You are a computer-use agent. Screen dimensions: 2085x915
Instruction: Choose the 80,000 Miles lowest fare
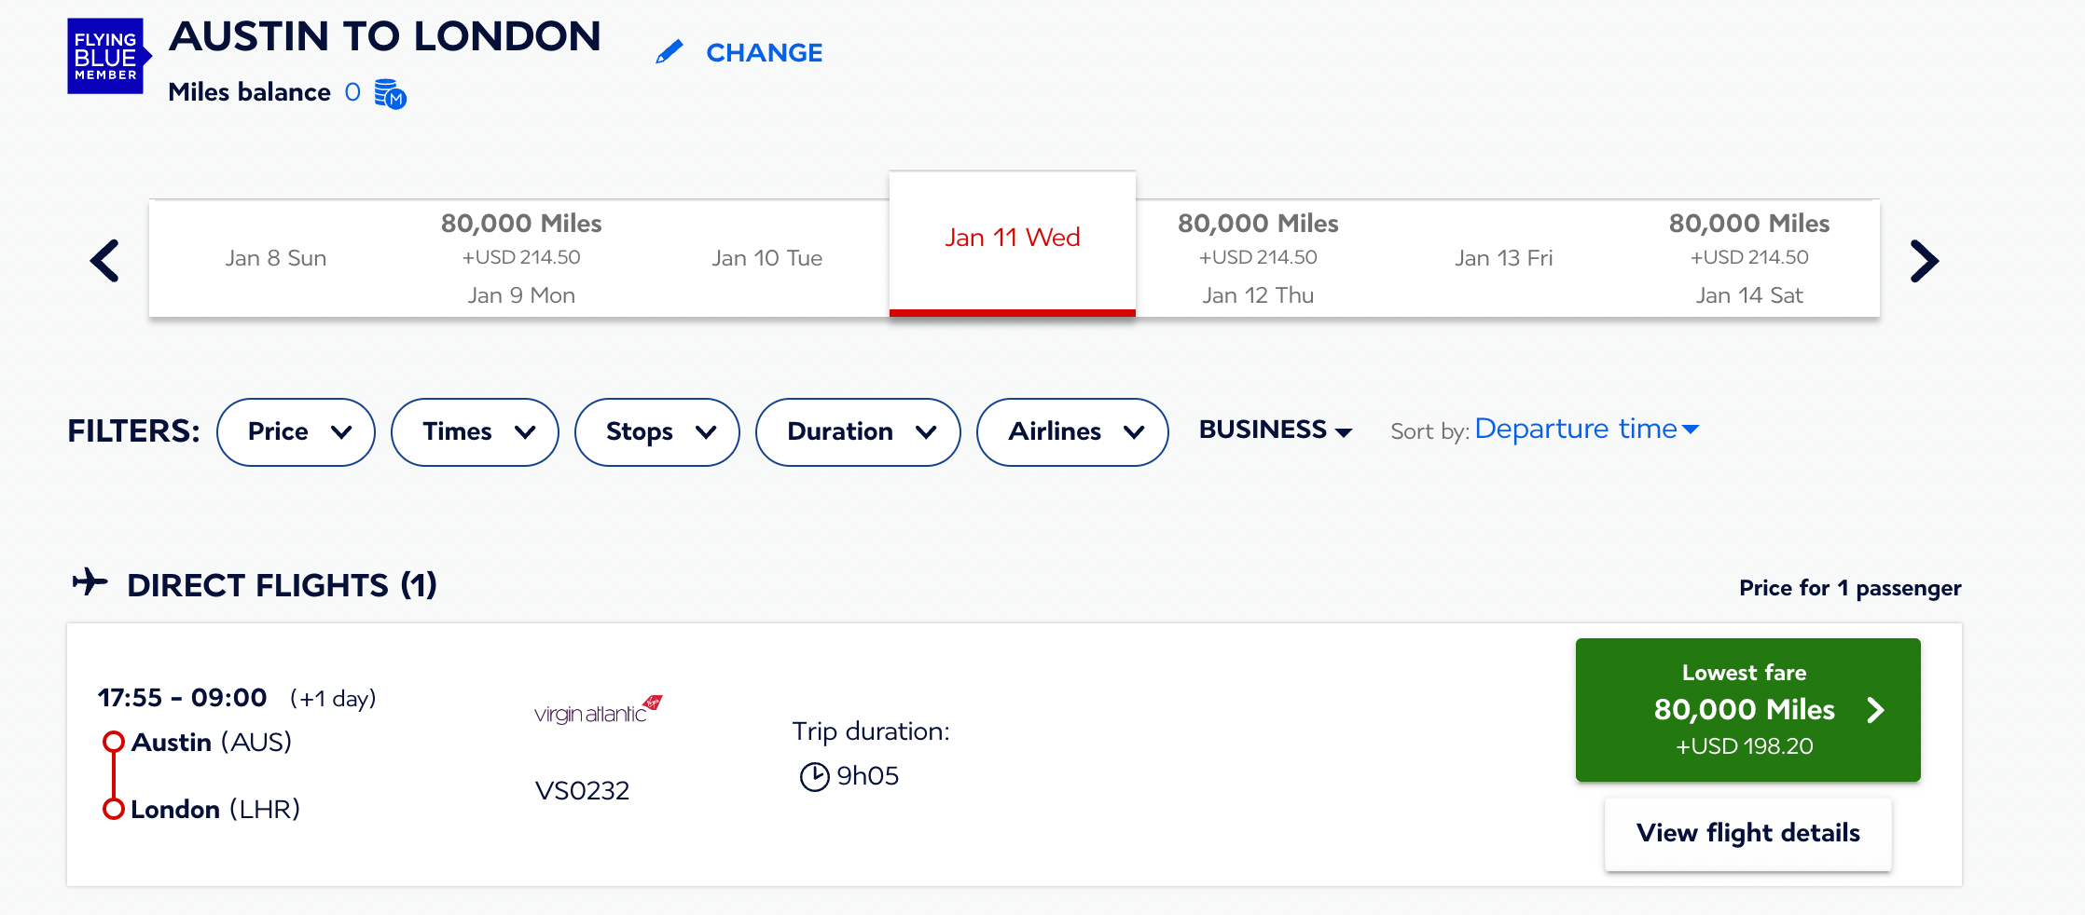1747,710
